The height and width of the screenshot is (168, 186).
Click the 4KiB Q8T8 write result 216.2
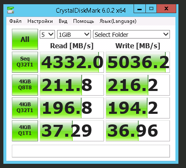tap(138, 85)
